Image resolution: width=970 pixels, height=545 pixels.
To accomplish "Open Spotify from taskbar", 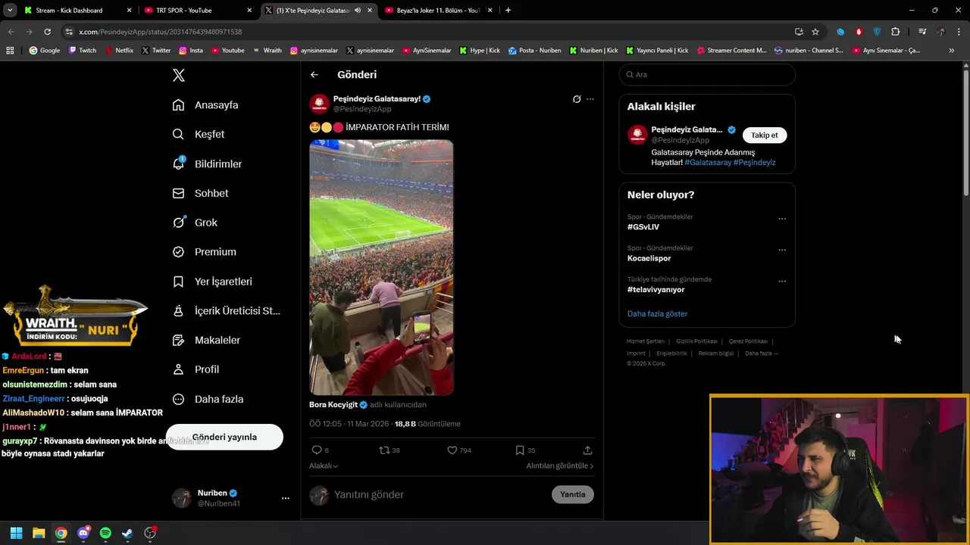I will tap(105, 533).
